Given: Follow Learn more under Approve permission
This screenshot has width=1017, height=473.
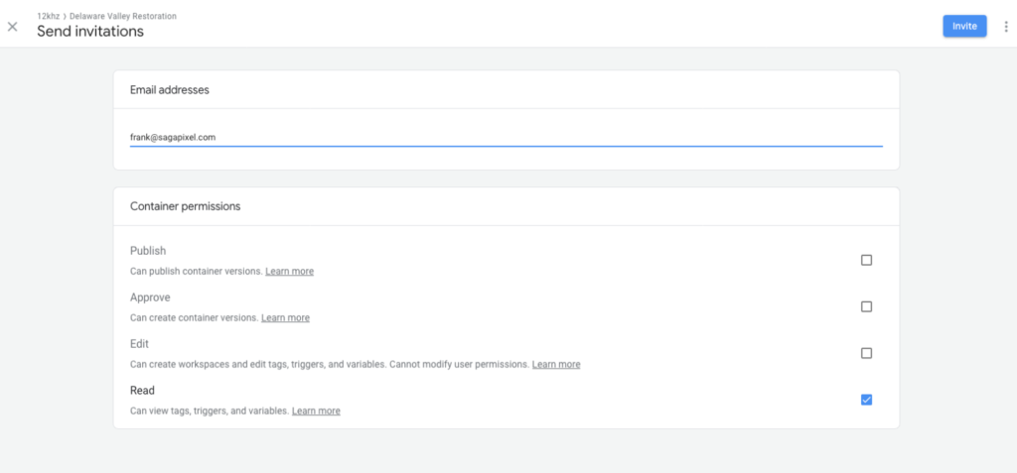Looking at the screenshot, I should (x=285, y=318).
